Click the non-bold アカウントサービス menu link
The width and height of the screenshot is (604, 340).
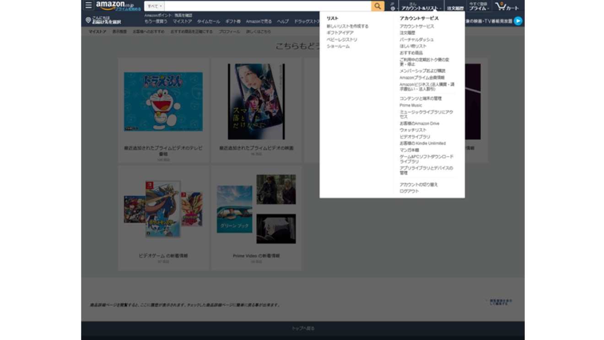click(417, 26)
